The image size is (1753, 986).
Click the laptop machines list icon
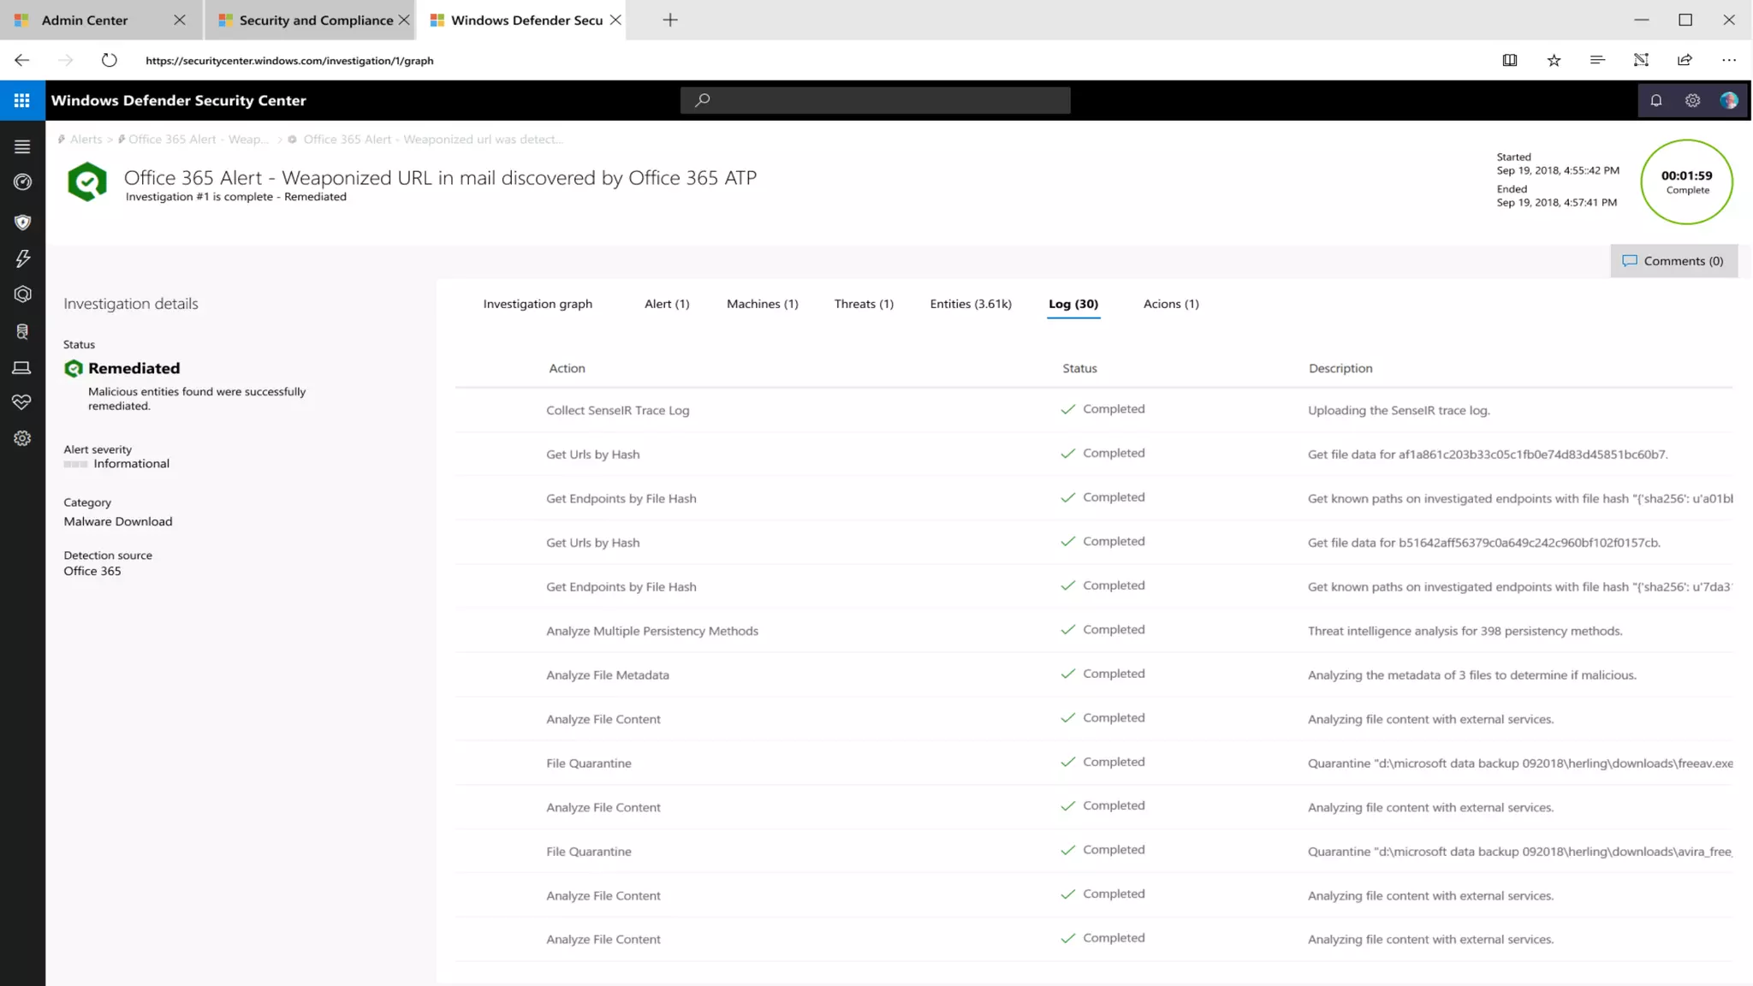pos(22,368)
